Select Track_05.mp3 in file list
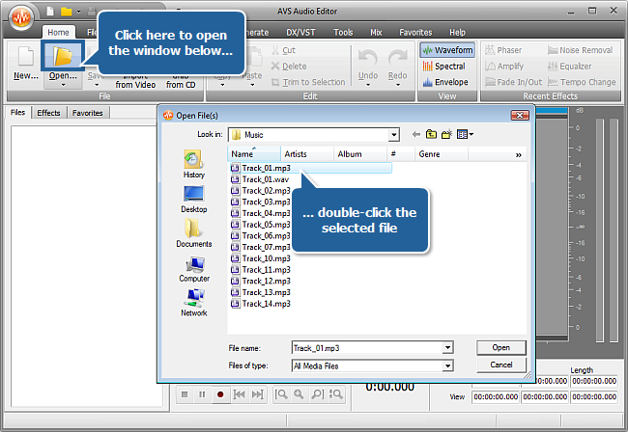The width and height of the screenshot is (628, 432). click(260, 225)
